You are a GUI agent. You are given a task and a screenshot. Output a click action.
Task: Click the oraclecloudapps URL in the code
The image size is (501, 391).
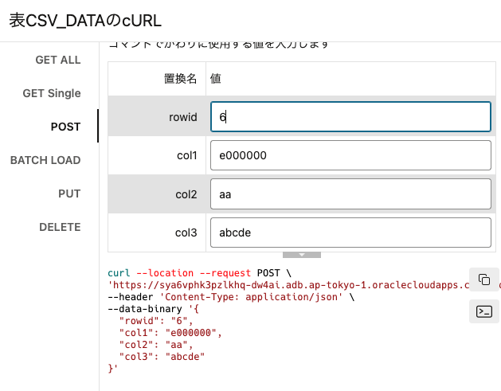288,285
